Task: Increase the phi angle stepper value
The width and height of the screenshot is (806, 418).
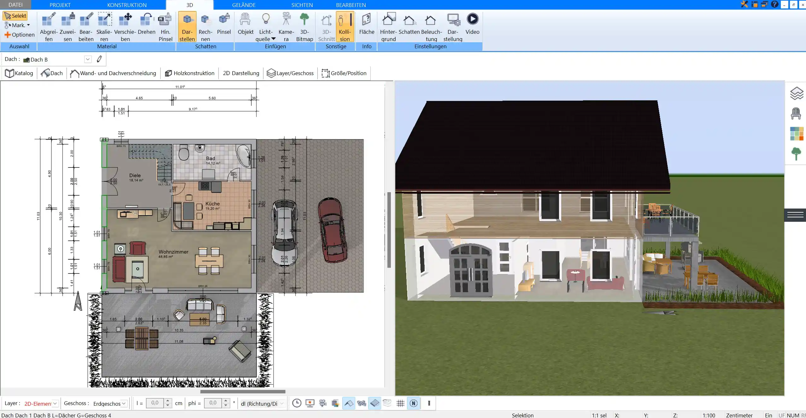Action: click(x=226, y=401)
